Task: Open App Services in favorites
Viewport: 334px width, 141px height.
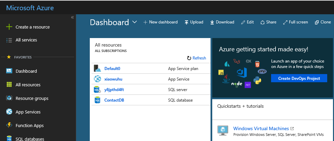Action: click(x=28, y=112)
